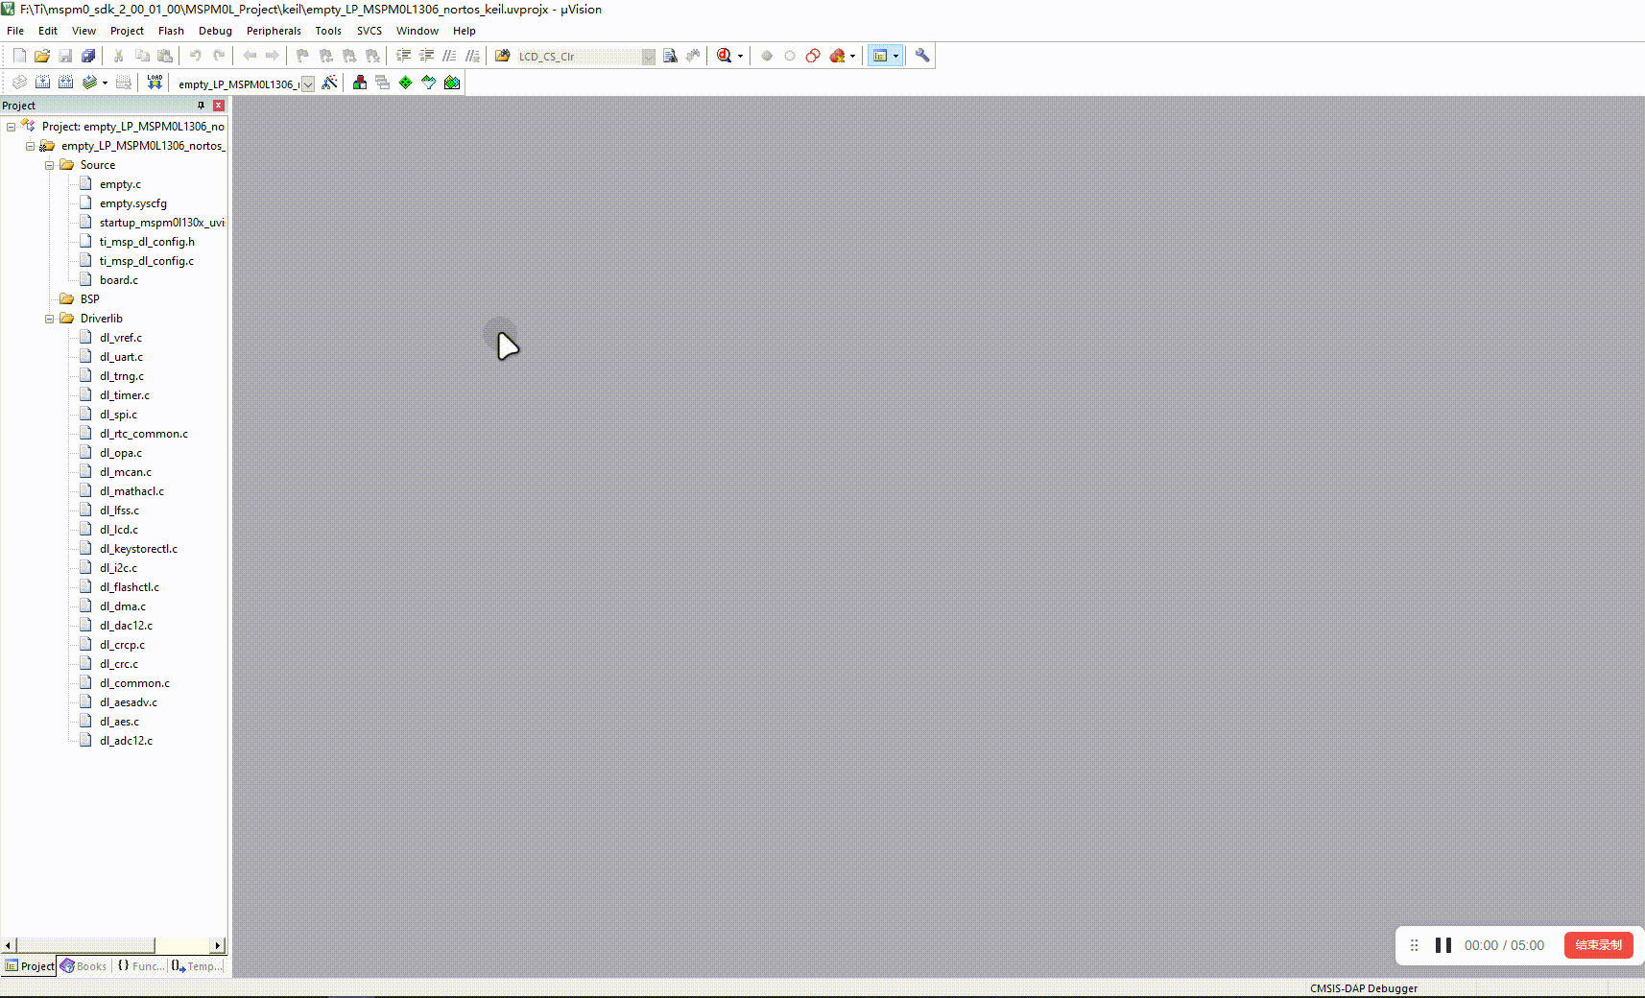Open the LCD_CS_Clr find combo dropdown
The width and height of the screenshot is (1645, 998).
pos(649,57)
